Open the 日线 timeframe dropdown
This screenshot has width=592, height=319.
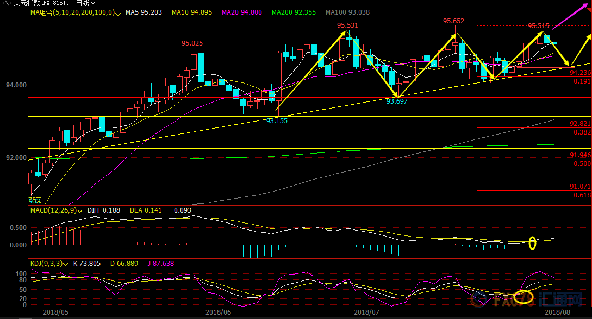(86, 3)
